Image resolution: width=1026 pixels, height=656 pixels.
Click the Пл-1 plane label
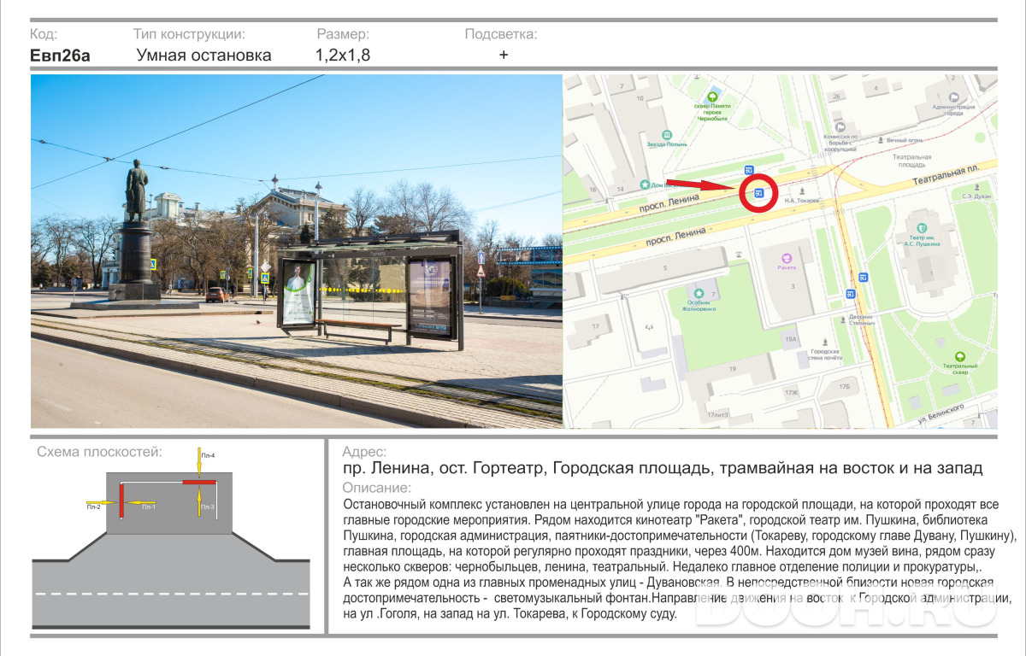click(x=149, y=507)
